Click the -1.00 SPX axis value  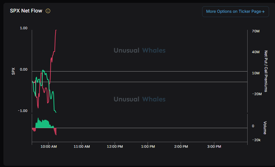pyautogui.click(x=23, y=111)
